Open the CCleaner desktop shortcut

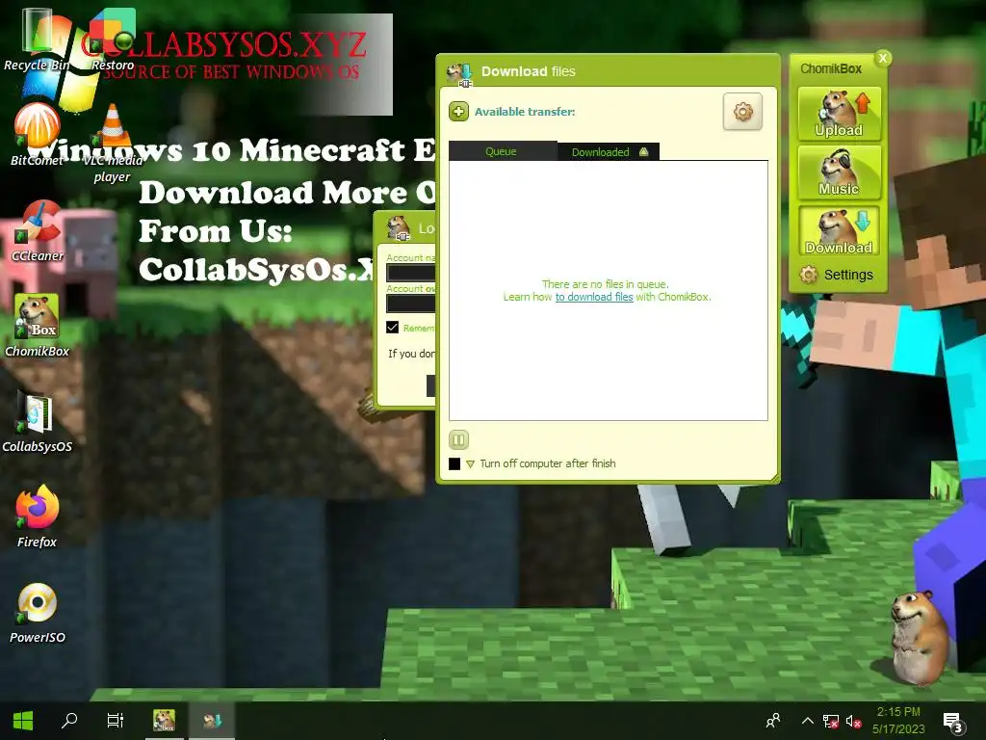click(38, 230)
